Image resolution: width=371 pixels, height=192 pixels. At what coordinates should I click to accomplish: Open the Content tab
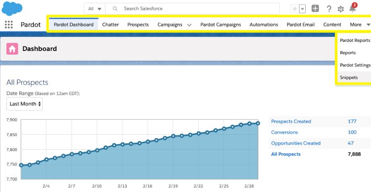click(x=332, y=25)
